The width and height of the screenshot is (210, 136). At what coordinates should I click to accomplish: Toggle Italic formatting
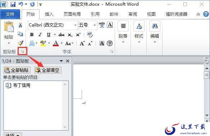pyautogui.click(x=40, y=35)
